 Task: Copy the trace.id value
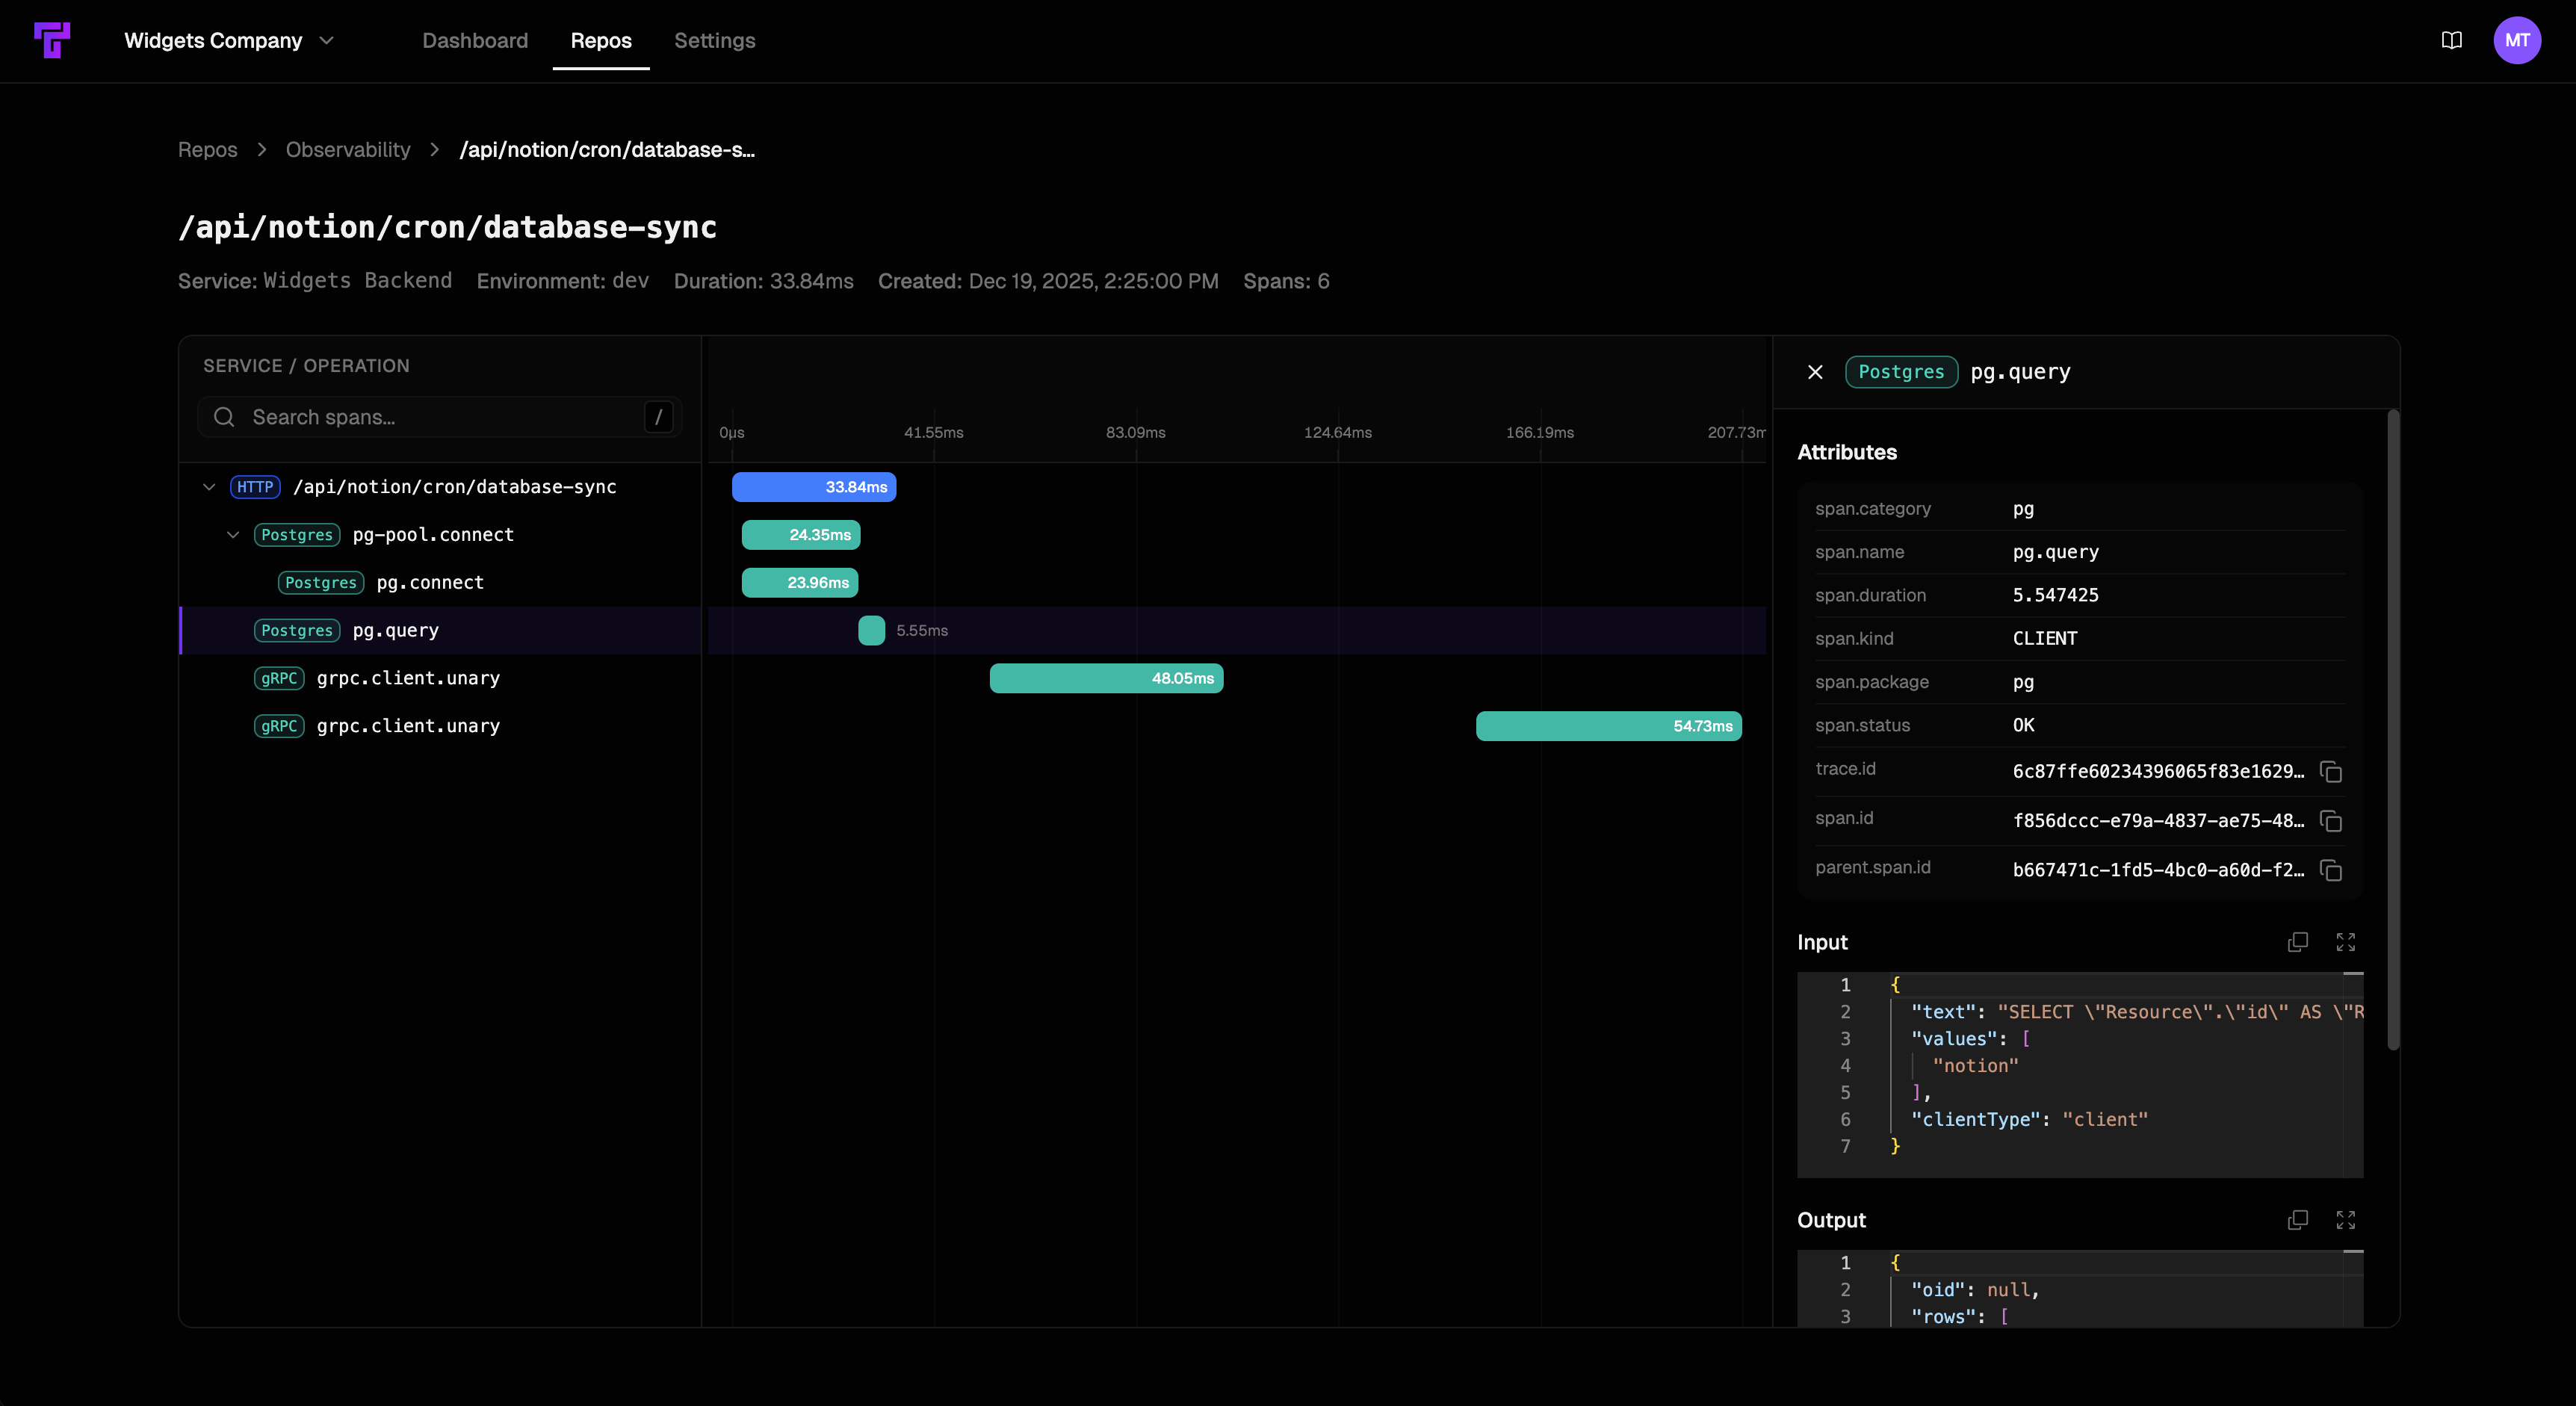pyautogui.click(x=2332, y=773)
